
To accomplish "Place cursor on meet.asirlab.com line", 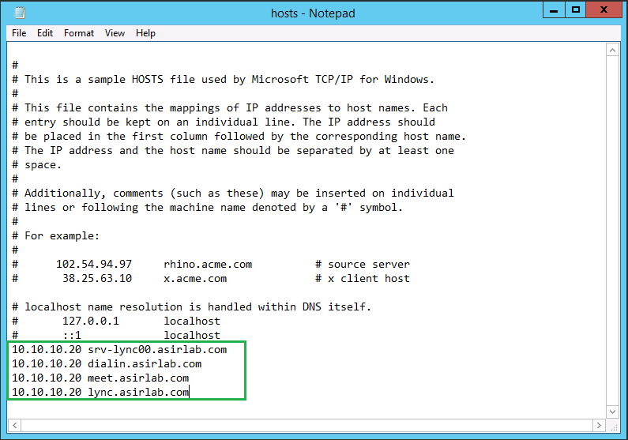I will tap(100, 378).
